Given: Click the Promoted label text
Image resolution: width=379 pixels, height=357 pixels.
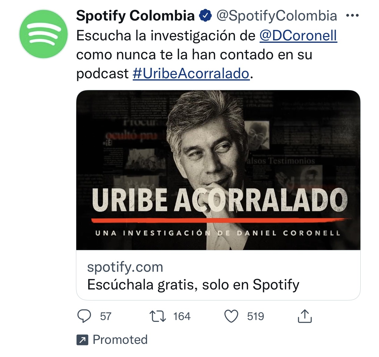Looking at the screenshot, I should 120,340.
